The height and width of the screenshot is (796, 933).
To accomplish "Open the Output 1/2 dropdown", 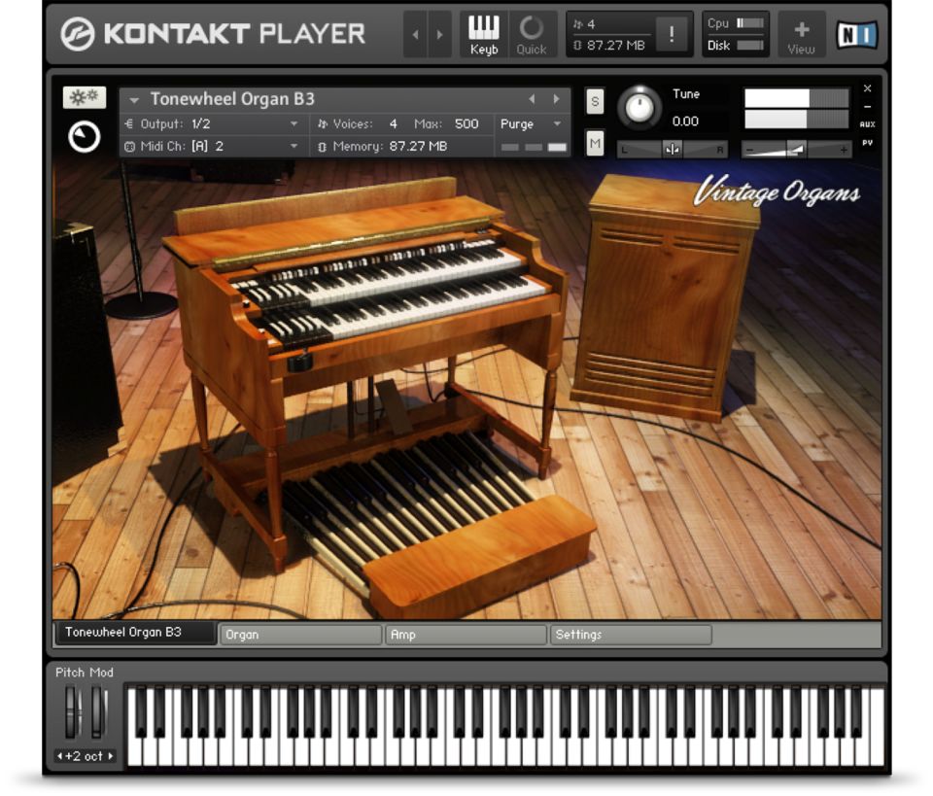I will (294, 124).
